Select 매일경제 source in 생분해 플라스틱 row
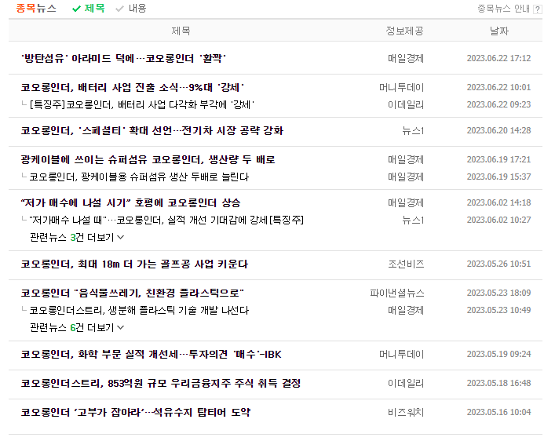 point(406,311)
